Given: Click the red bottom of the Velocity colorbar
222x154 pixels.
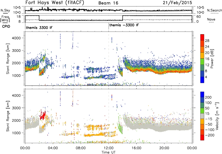Looking at the screenshot, I should pos(202,138).
